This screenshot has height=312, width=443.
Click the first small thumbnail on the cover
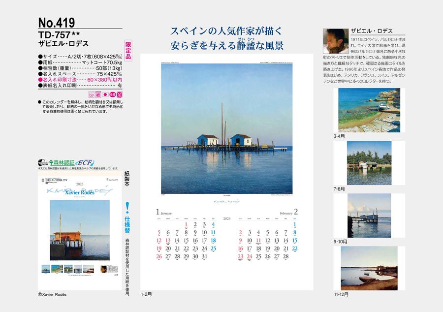[x=46, y=269]
